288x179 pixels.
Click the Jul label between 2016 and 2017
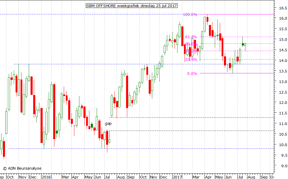107,177
